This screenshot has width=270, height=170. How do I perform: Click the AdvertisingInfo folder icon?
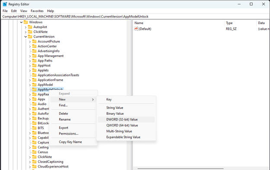point(35,51)
